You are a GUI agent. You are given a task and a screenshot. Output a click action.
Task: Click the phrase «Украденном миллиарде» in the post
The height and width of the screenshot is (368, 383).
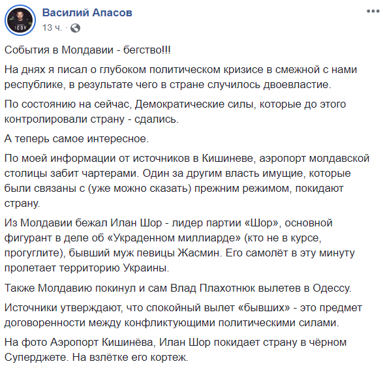(x=174, y=238)
